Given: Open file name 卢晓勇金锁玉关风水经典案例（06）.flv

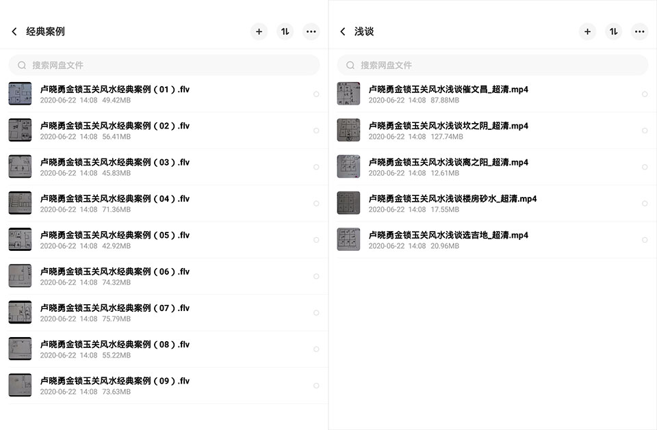Looking at the screenshot, I should pyautogui.click(x=115, y=271).
